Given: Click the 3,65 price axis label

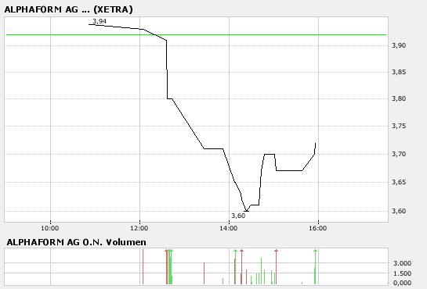Looking at the screenshot, I should pyautogui.click(x=399, y=182).
